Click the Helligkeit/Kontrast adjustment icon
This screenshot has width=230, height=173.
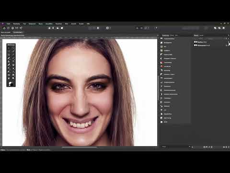[161, 59]
